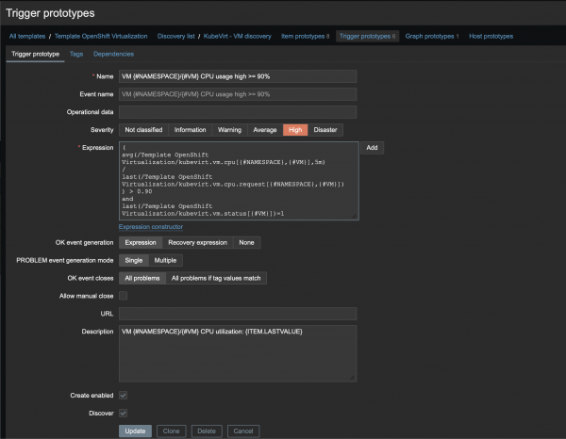Open the Host prototypes tab

pos(491,36)
